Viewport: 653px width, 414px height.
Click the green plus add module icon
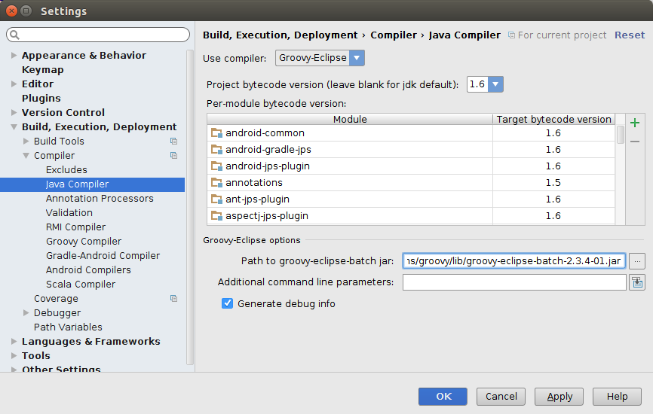click(635, 123)
